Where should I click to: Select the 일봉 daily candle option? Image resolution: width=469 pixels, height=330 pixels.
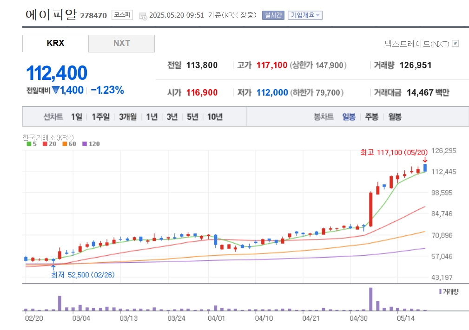349,117
